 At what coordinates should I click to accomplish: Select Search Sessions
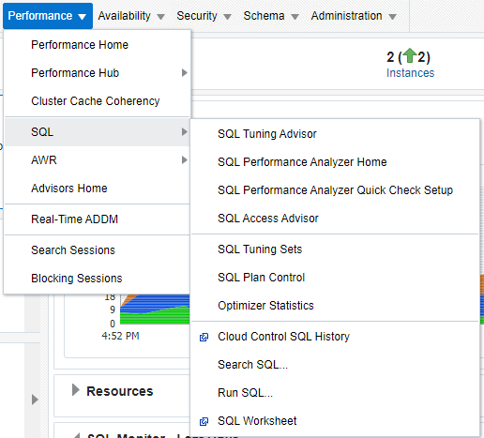pyautogui.click(x=97, y=250)
